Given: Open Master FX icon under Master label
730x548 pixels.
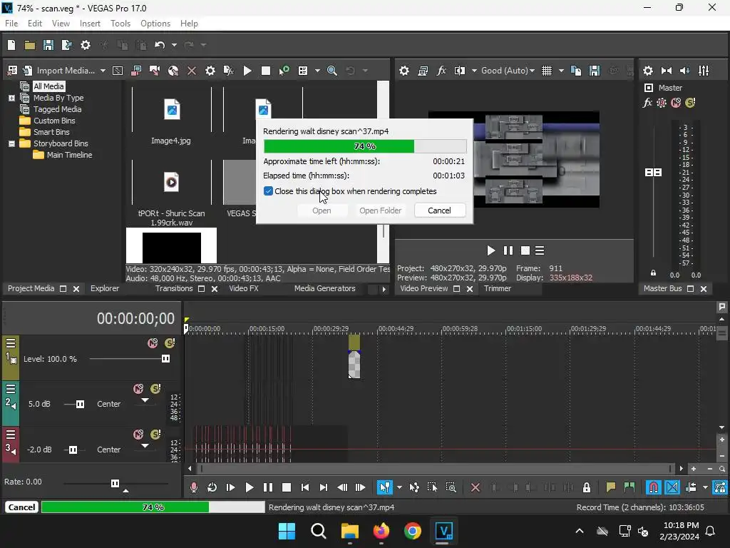Looking at the screenshot, I should [647, 103].
